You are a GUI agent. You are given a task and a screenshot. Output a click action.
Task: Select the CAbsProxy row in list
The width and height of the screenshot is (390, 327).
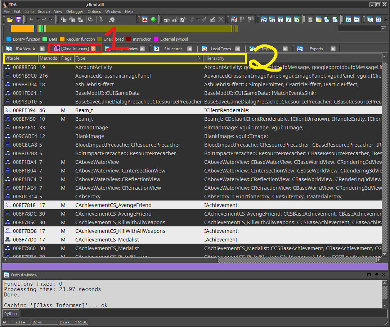[x=193, y=197]
